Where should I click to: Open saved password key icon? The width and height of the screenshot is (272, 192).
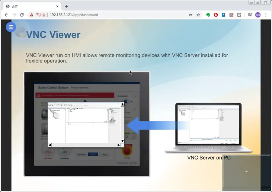point(190,15)
